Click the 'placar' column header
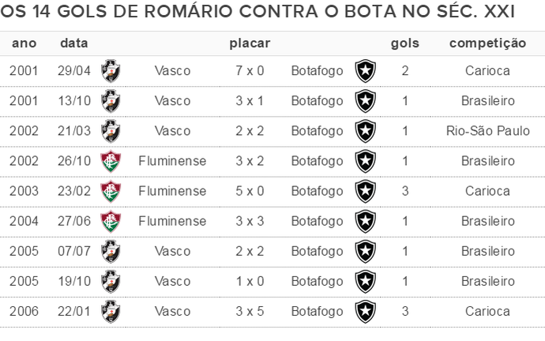 pyautogui.click(x=250, y=43)
